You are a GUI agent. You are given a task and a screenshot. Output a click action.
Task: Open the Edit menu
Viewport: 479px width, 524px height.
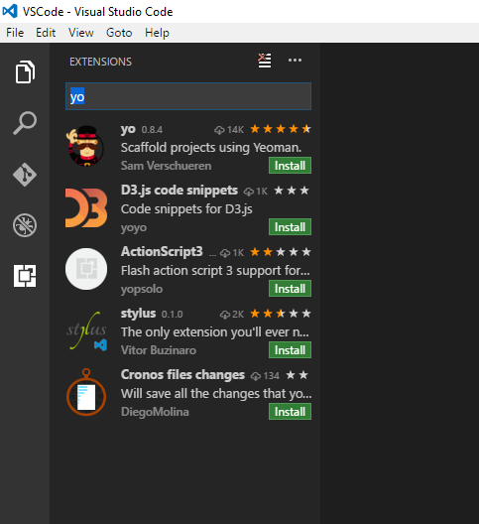46,33
